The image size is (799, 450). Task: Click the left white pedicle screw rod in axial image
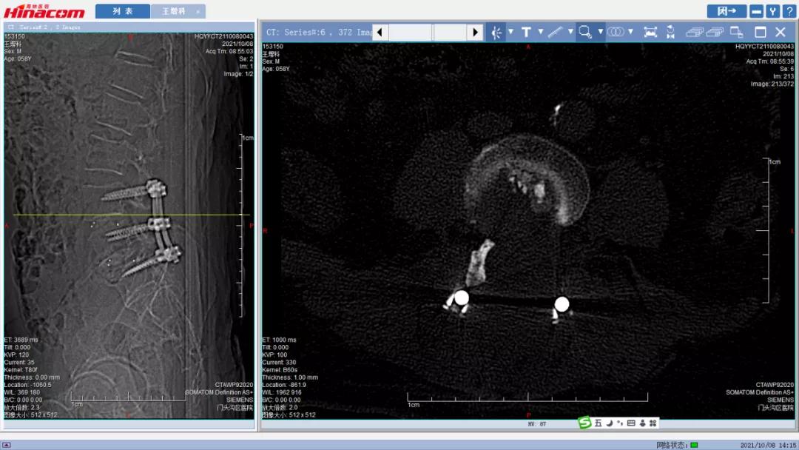point(462,298)
